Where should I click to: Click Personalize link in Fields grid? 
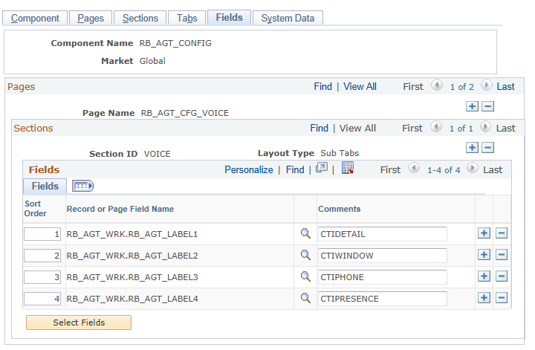pos(249,169)
